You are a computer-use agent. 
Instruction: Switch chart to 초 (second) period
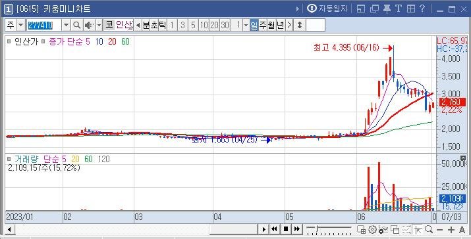tap(153, 26)
